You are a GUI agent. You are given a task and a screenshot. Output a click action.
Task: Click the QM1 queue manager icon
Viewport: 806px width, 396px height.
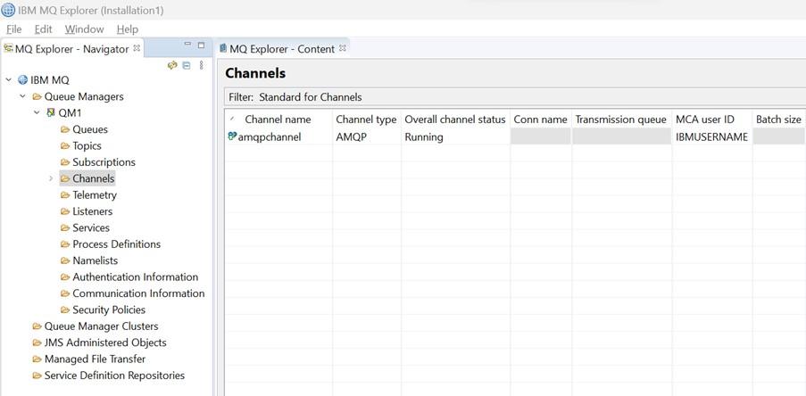51,112
